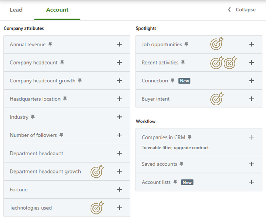The width and height of the screenshot is (266, 221).
Task: Expand Company headcount growth filter
Action: tap(119, 81)
